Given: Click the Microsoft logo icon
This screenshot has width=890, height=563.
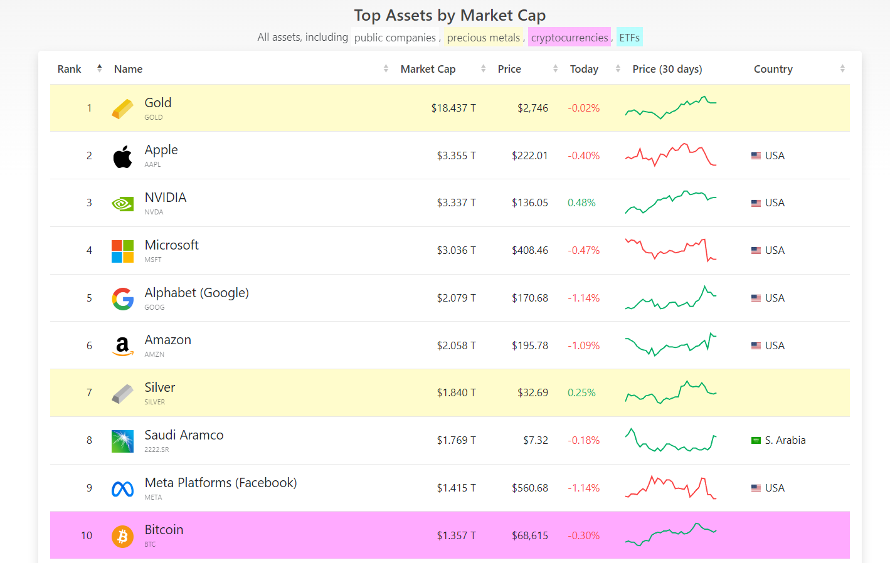Looking at the screenshot, I should pos(122,251).
